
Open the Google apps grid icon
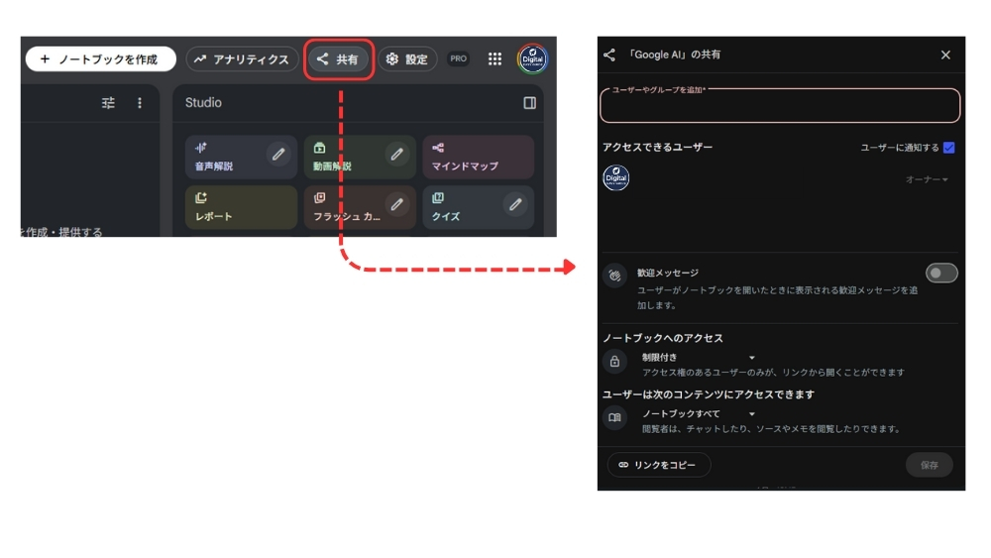tap(495, 58)
